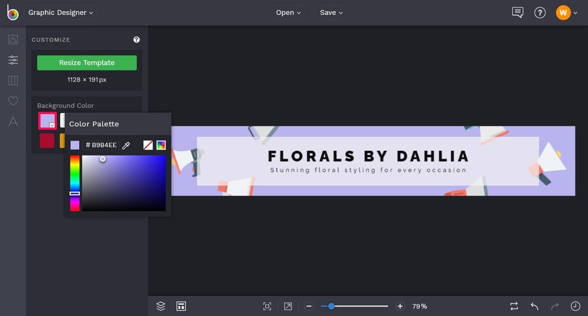Click the redo arrow icon

click(x=554, y=306)
